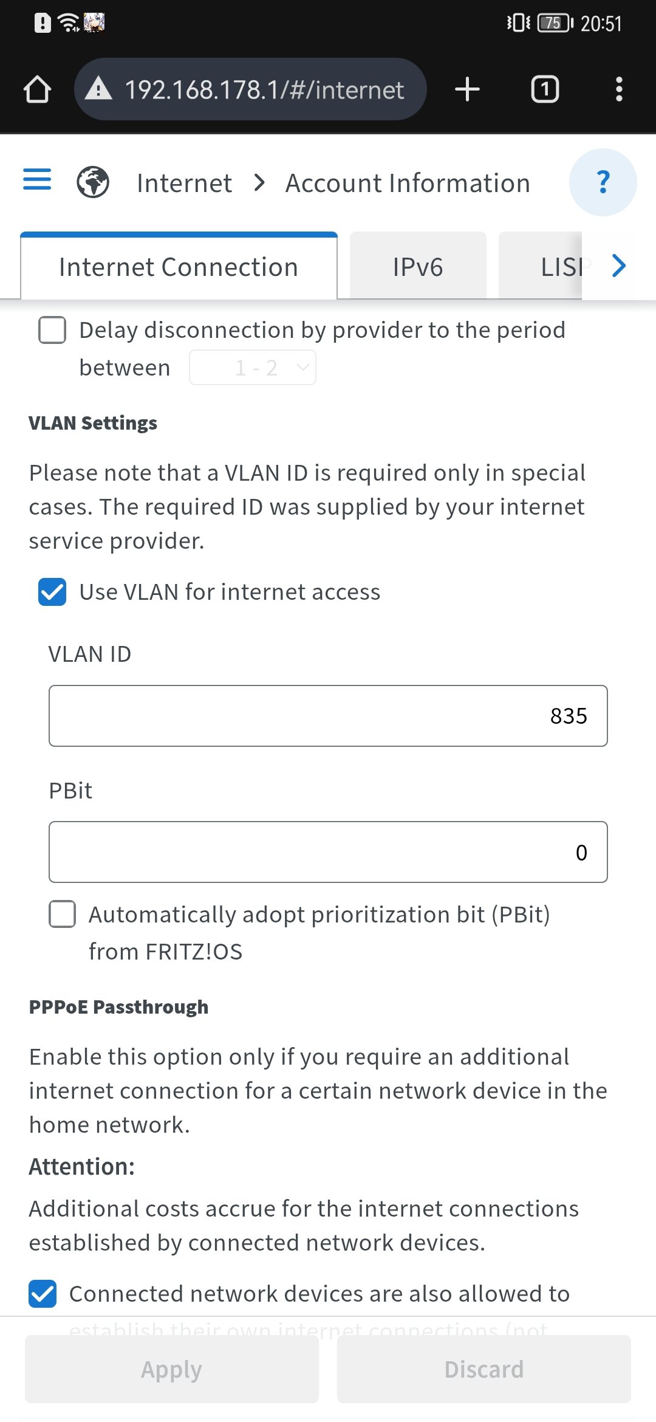Open the tab switcher showing 1 tab

545,89
